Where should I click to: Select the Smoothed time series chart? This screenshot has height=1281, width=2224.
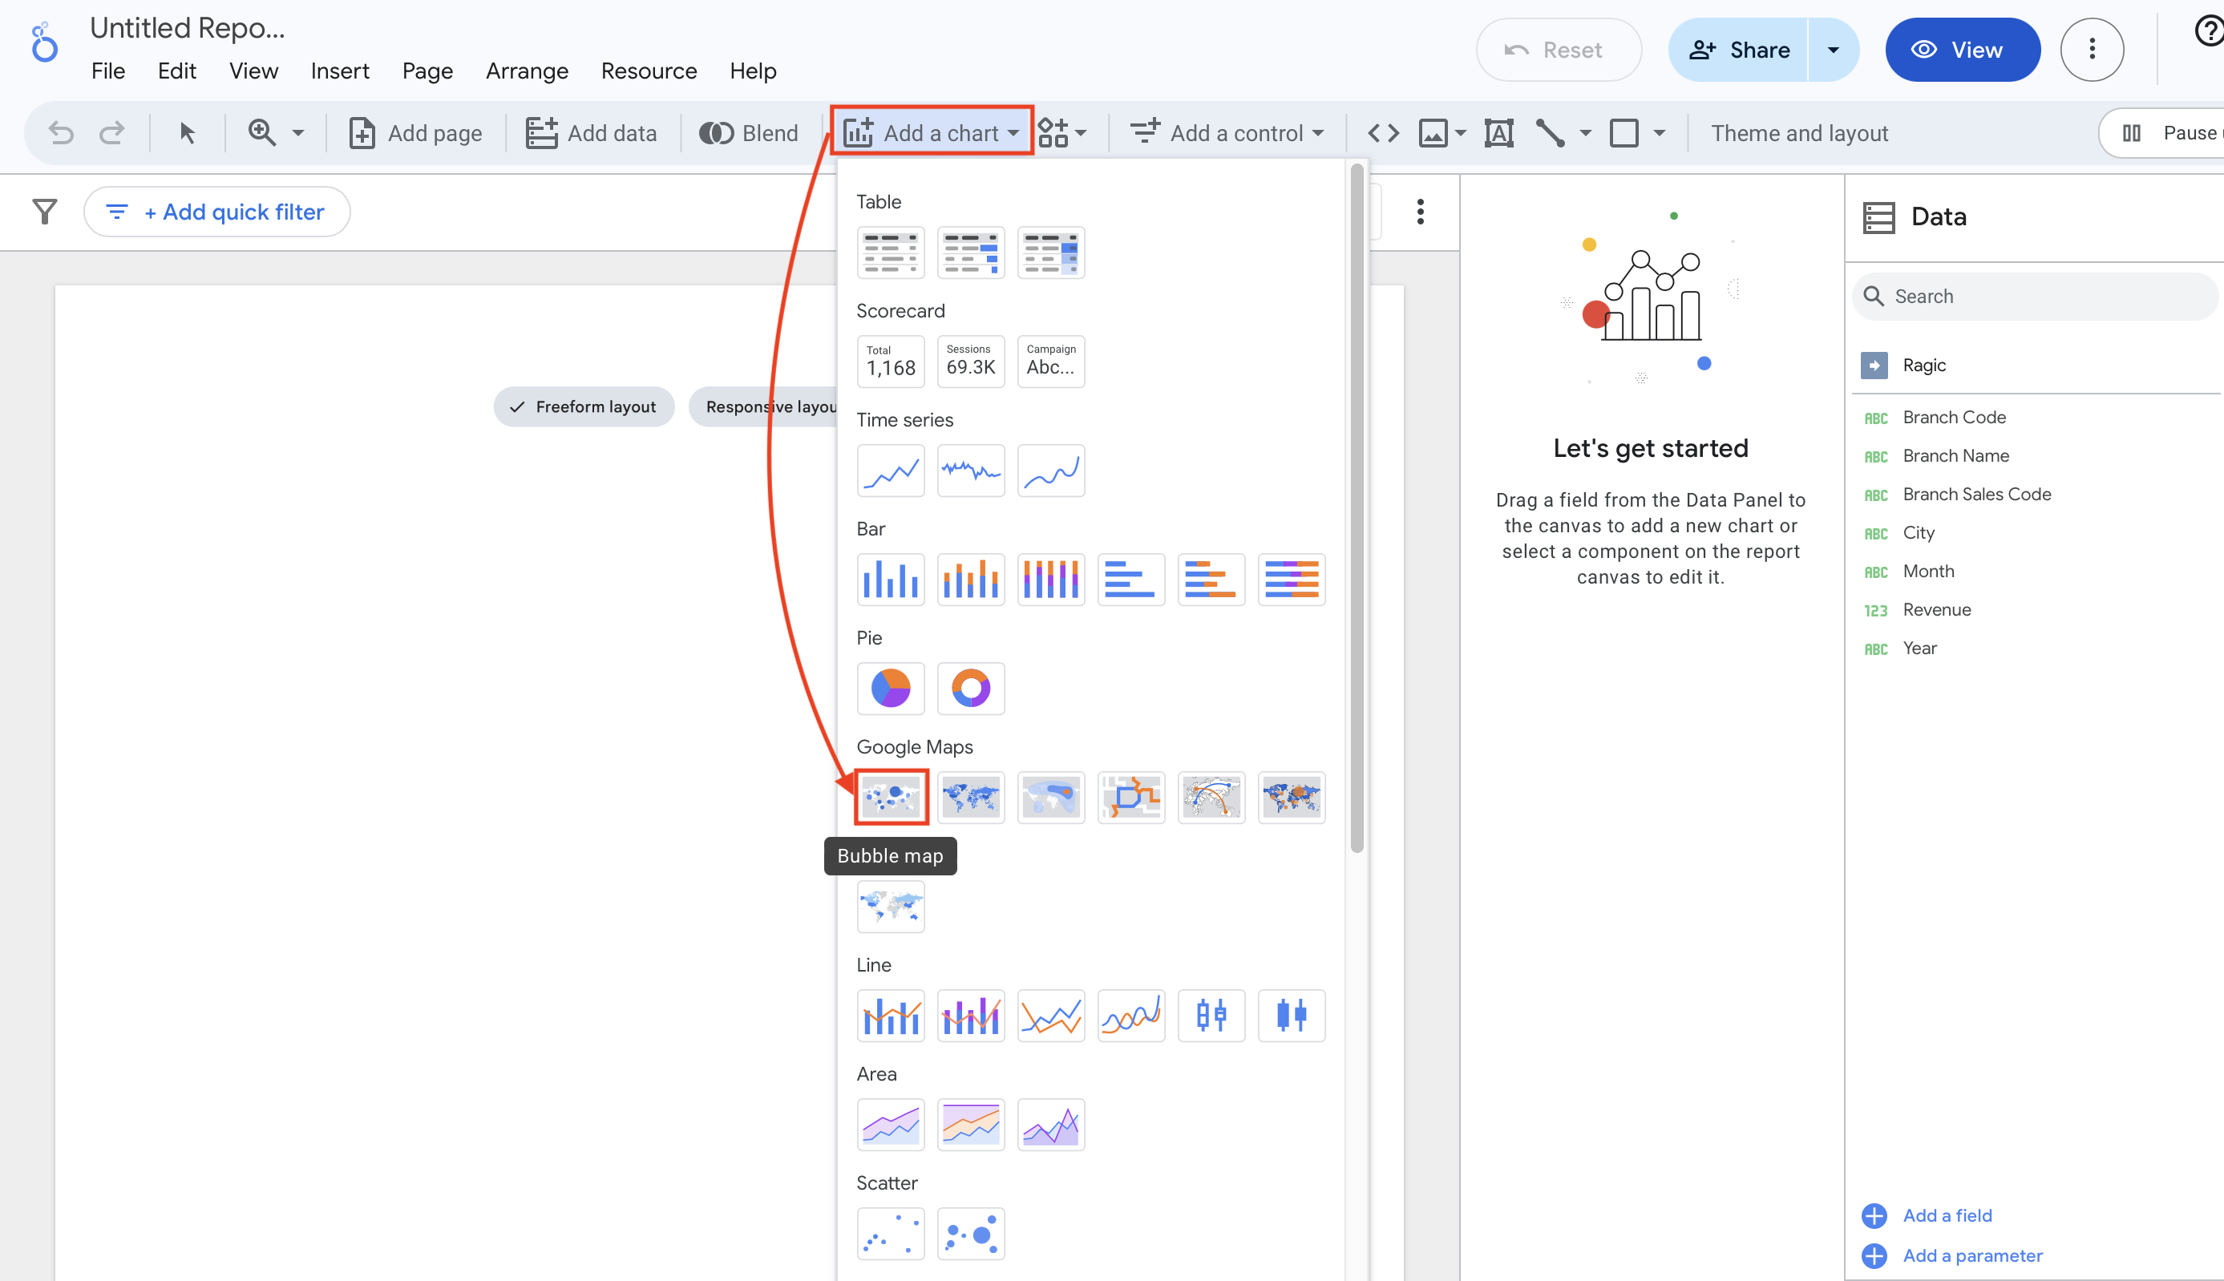tap(1050, 471)
